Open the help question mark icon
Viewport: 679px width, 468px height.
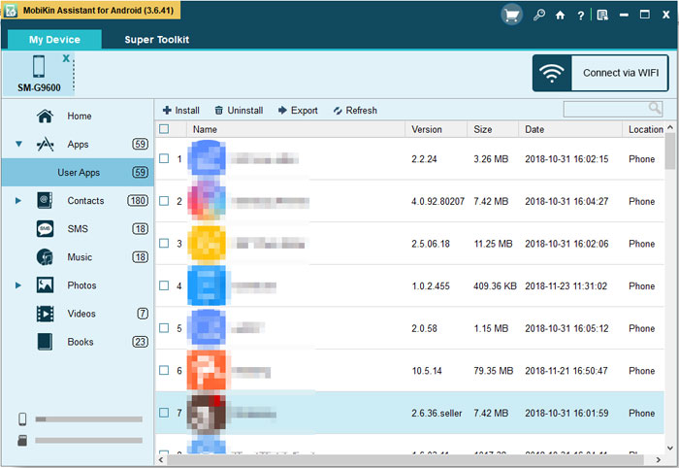580,16
